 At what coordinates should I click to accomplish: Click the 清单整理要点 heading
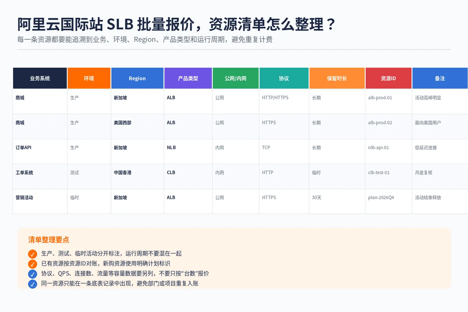48,240
